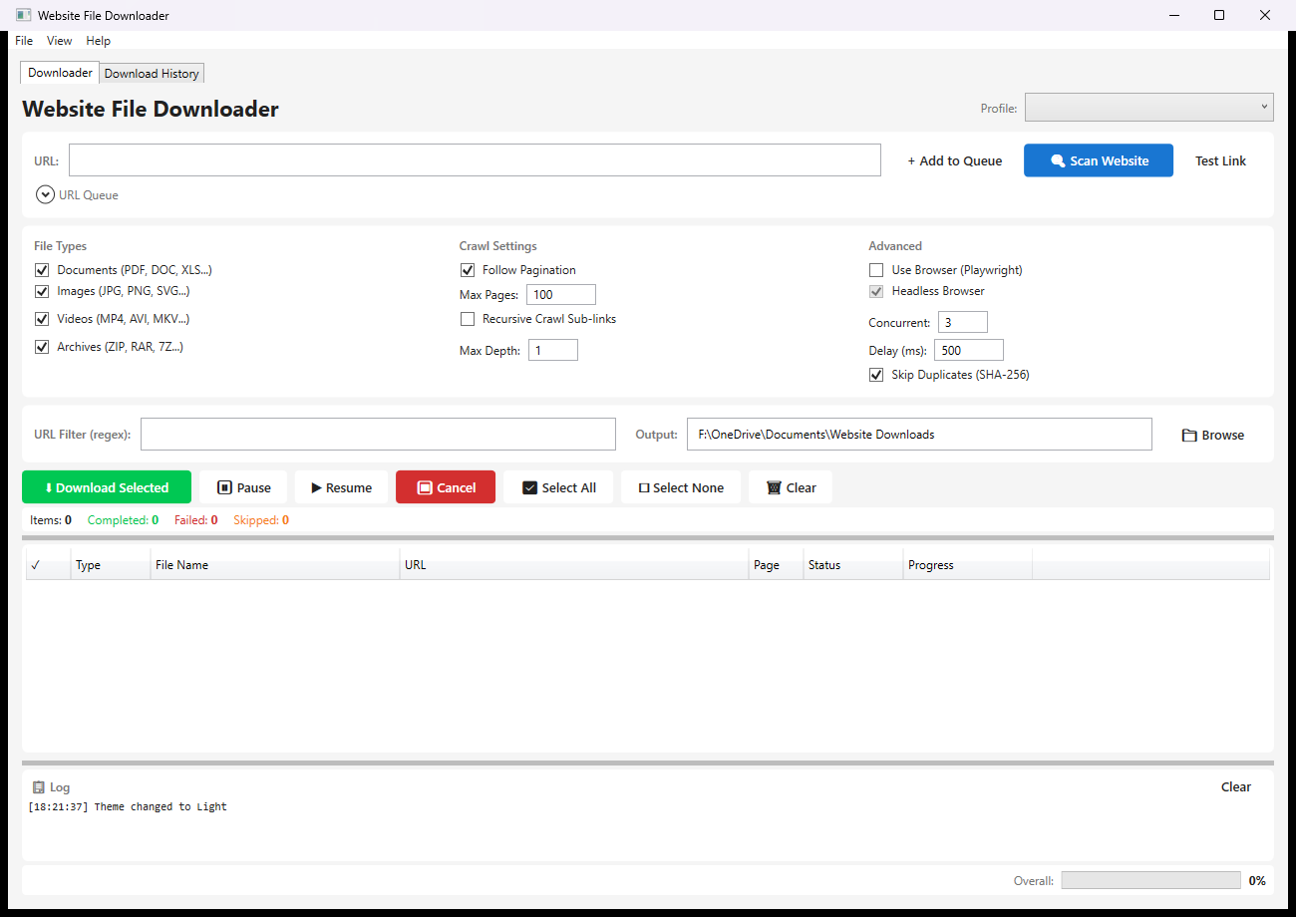This screenshot has width=1296, height=917.
Task: Enable Recursive Crawl Sub-links checkbox
Action: [468, 319]
